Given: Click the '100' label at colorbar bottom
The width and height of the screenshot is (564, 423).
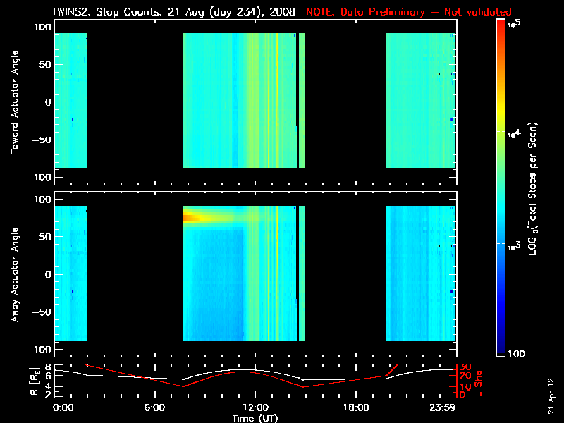Looking at the screenshot, I should [x=517, y=354].
